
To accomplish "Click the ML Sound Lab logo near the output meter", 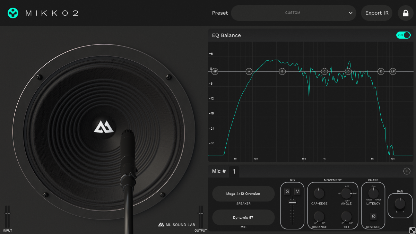I will (162, 224).
